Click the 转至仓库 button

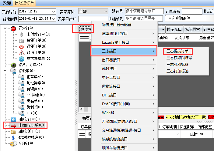(174, 29)
